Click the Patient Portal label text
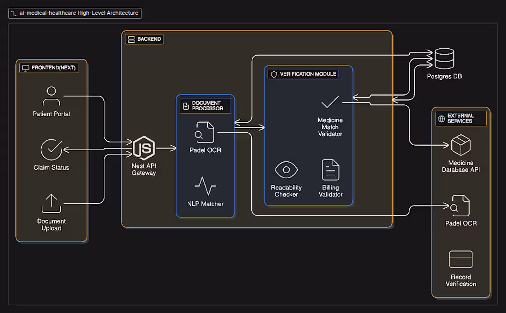This screenshot has width=506, height=313. point(52,114)
